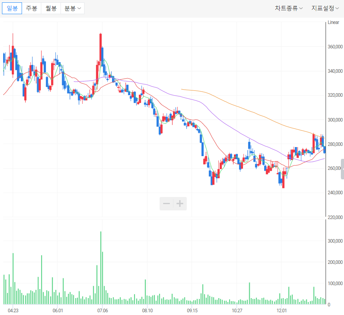This screenshot has height=315, width=344.
Task: Click the Linear scale label
Action: point(333,22)
